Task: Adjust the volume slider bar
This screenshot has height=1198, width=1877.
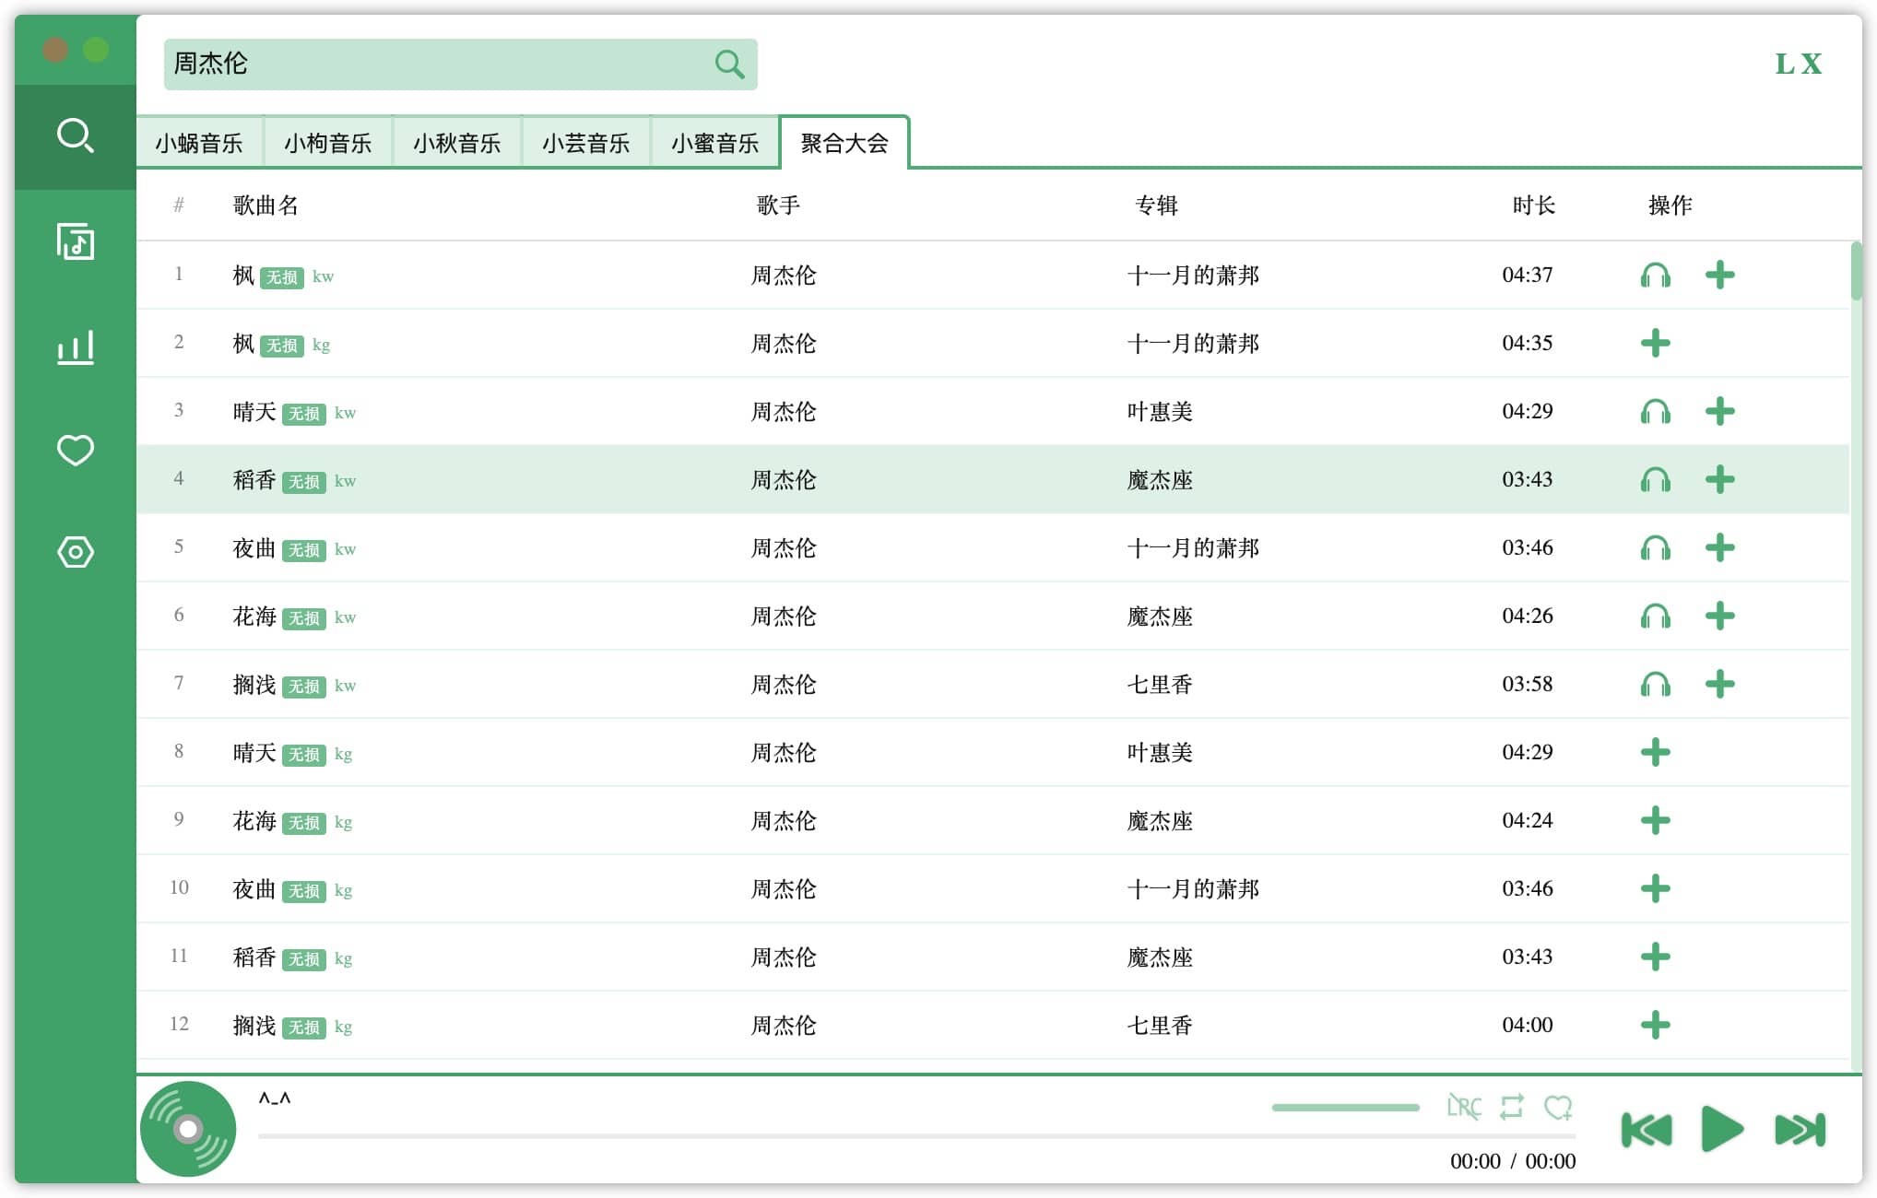Action: coord(1345,1107)
